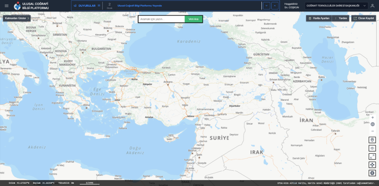Image resolution: width=379 pixels, height=186 pixels.
Task: Click the Ankara label on the map
Action: 168,82
